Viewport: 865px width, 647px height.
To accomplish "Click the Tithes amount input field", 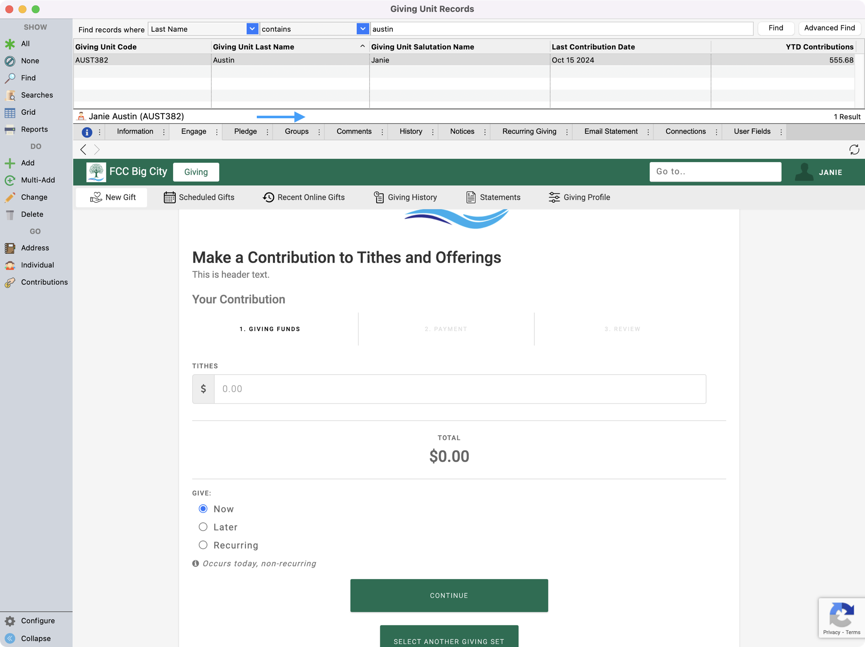I will [460, 389].
